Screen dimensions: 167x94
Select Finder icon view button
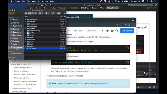[26, 13]
